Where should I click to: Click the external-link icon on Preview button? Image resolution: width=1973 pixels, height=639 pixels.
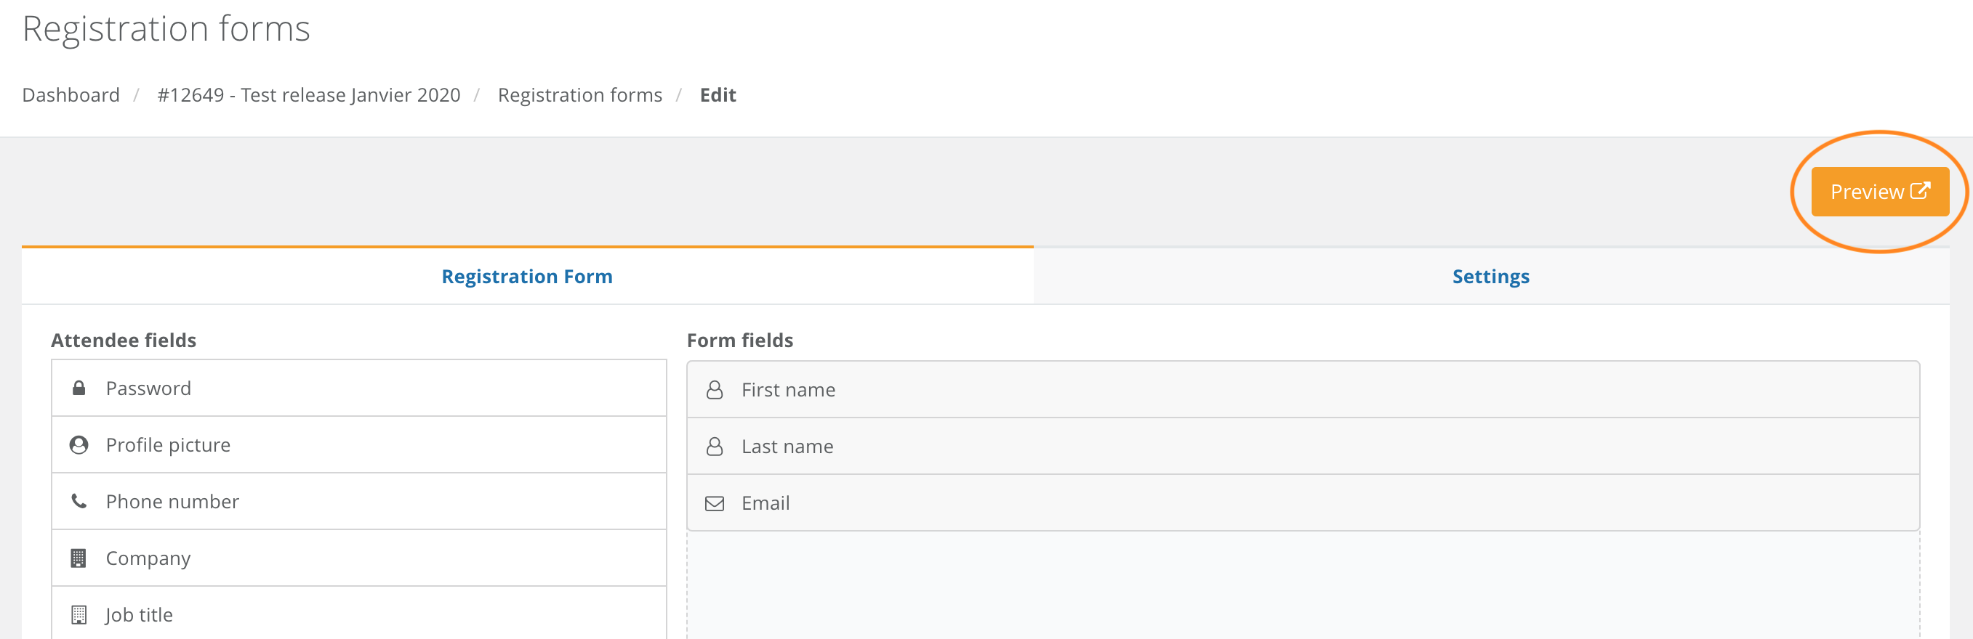click(x=1919, y=190)
